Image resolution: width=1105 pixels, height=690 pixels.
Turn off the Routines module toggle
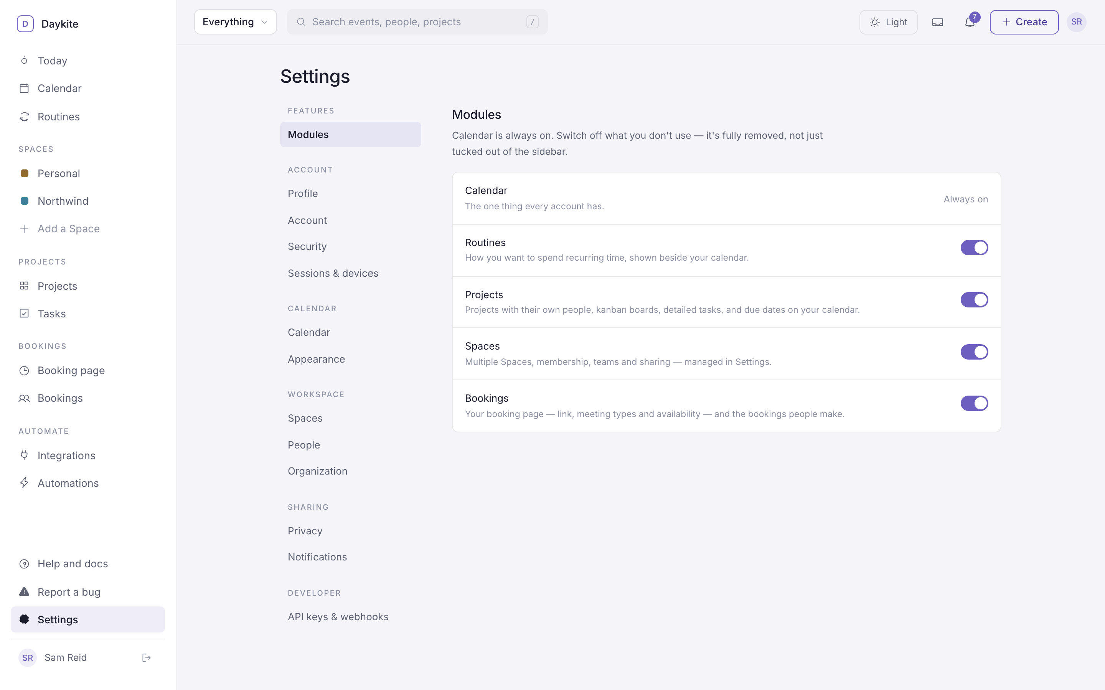click(x=974, y=248)
